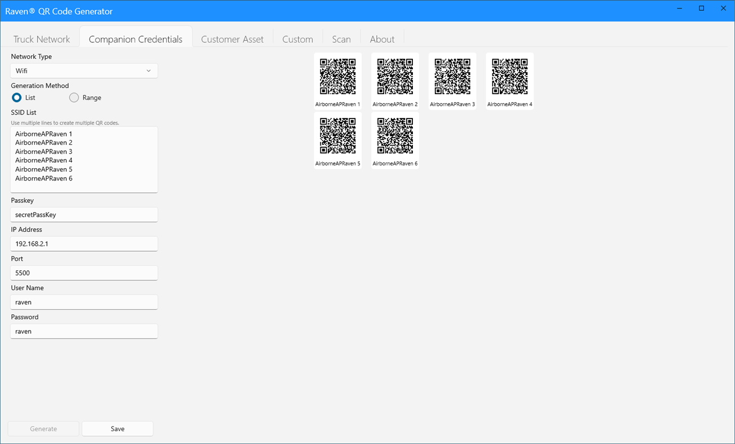Select QR code for AirborneAPRaven 4
The image size is (735, 444).
coord(510,81)
